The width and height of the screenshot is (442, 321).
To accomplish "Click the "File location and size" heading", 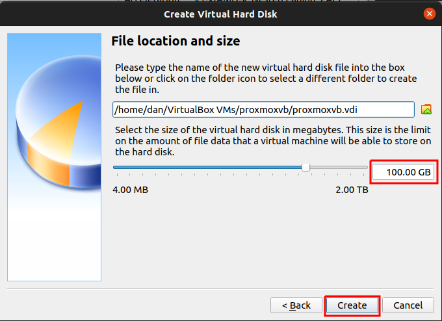I will click(x=175, y=41).
